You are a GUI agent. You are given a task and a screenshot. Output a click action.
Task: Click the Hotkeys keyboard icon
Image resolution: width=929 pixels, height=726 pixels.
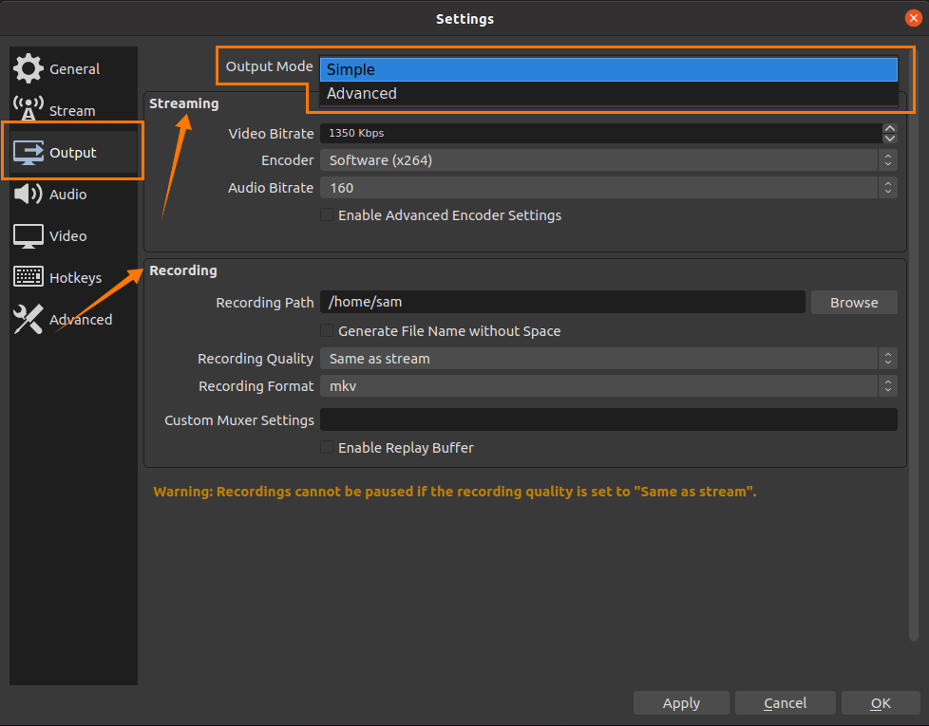coord(28,277)
